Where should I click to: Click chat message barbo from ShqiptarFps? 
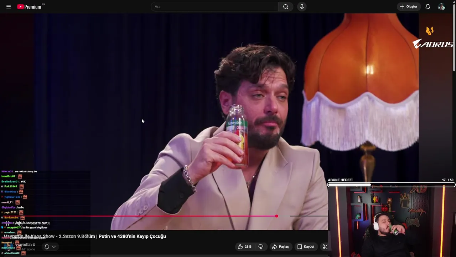pyautogui.click(x=21, y=207)
